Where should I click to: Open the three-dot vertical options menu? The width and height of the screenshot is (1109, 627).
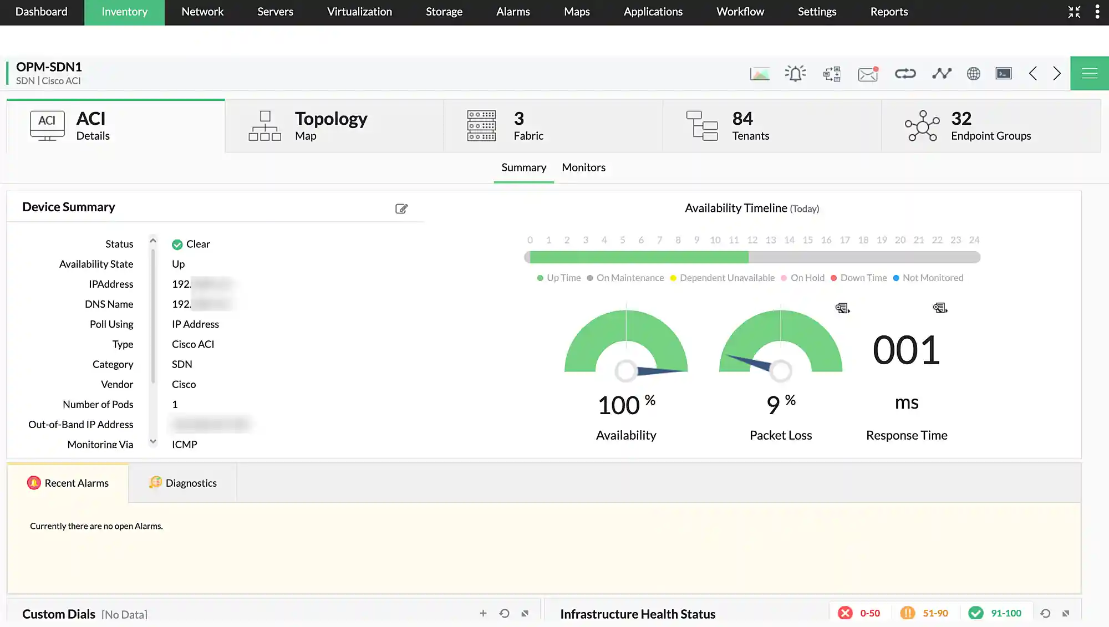pos(1097,12)
